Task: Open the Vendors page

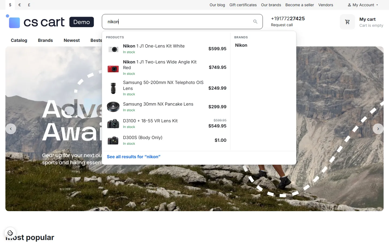Action: [x=326, y=5]
